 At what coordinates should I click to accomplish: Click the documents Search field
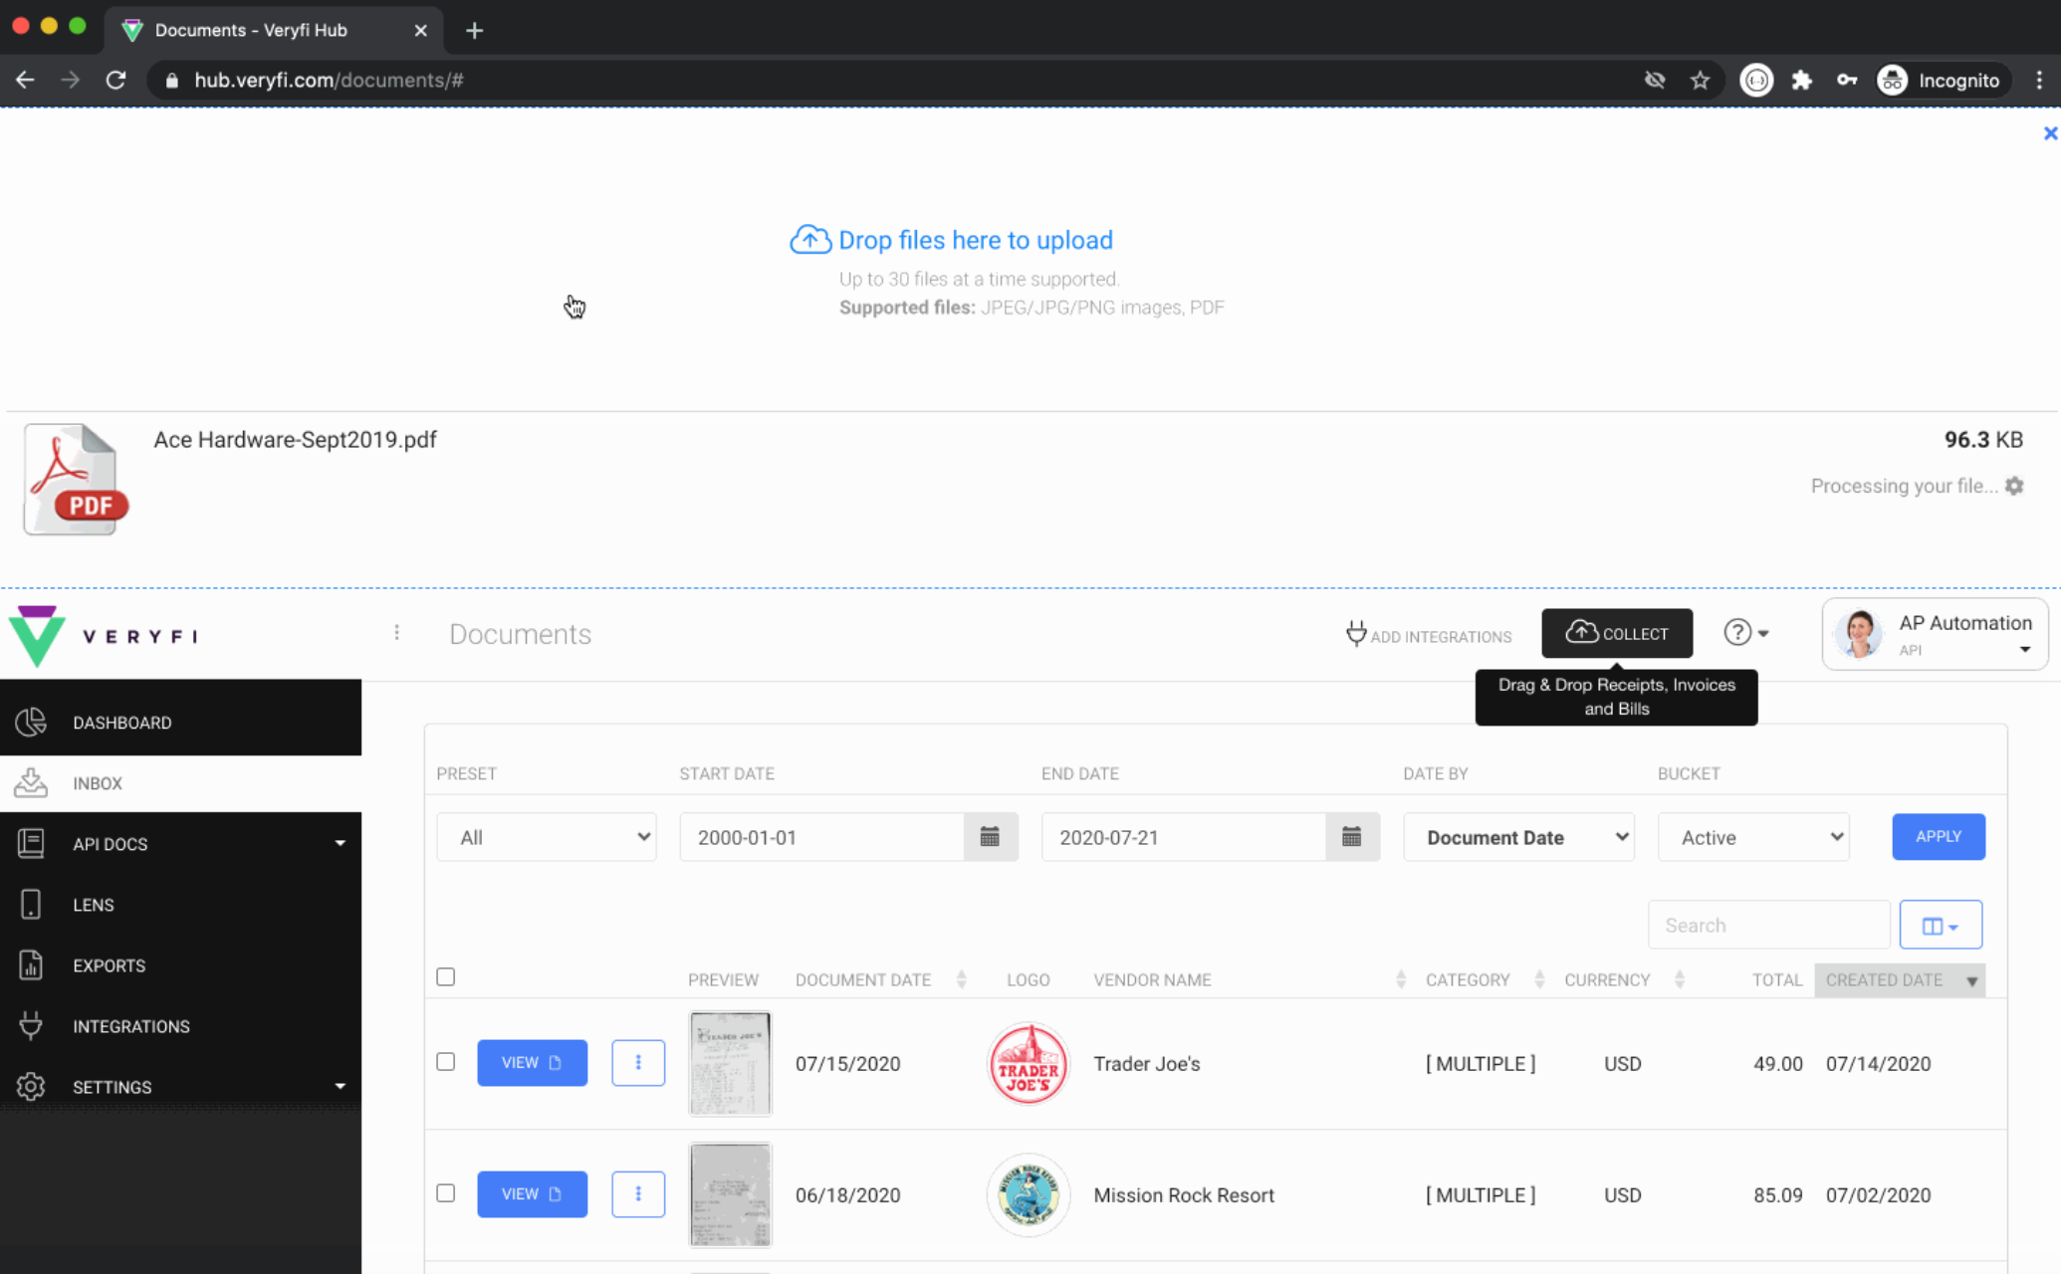point(1769,926)
